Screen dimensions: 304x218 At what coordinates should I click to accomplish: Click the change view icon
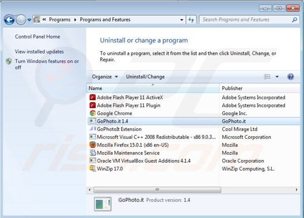click(x=267, y=77)
